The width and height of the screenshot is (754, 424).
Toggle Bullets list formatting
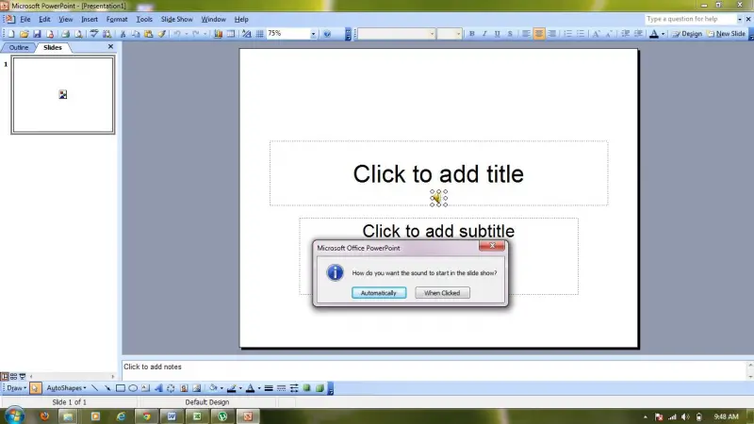coord(581,34)
